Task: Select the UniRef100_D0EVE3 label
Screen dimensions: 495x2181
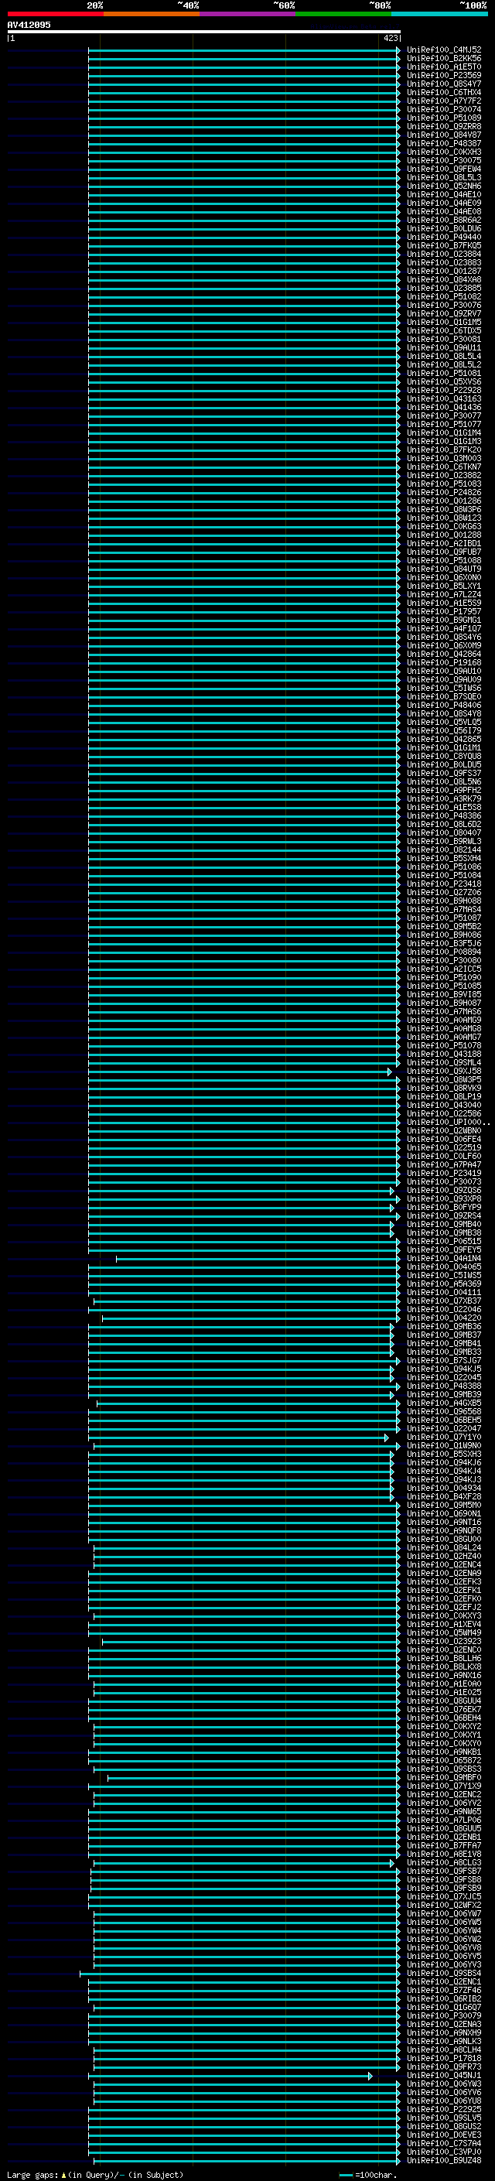Action: (x=443, y=2136)
